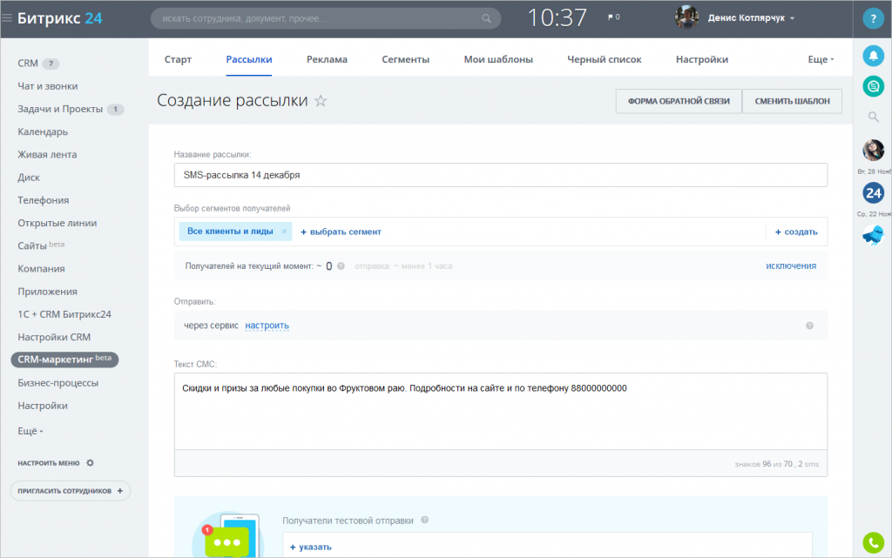Screen dimensions: 892x558
Task: Click the magnifier icon in search bar
Action: 486,18
